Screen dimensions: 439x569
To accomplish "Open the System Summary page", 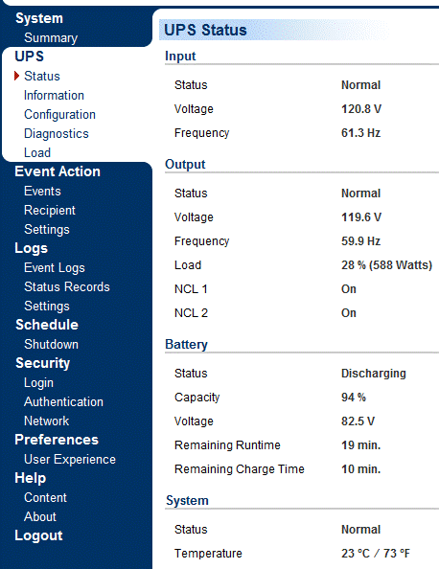I will [x=51, y=37].
